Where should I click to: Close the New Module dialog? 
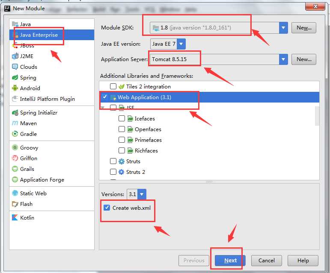(315, 6)
